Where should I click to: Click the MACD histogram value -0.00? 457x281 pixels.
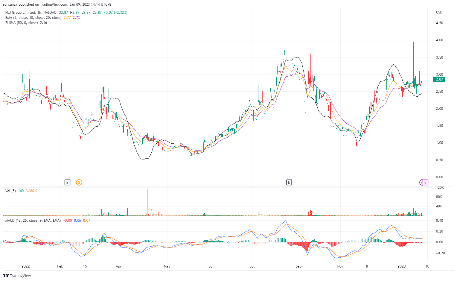(67, 221)
